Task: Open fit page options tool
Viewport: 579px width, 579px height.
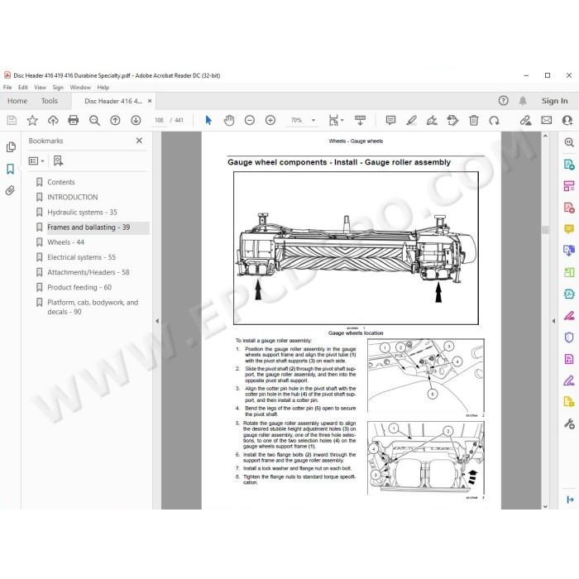Action: (336, 120)
